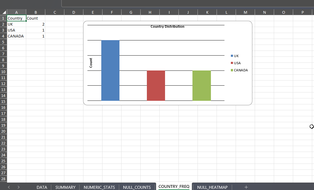
Task: Click the Select All corner triangle
Action: 4,12
